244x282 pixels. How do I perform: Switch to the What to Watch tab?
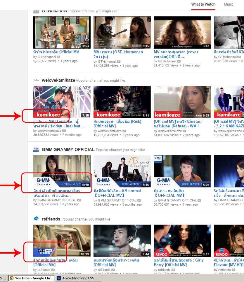pos(203,4)
